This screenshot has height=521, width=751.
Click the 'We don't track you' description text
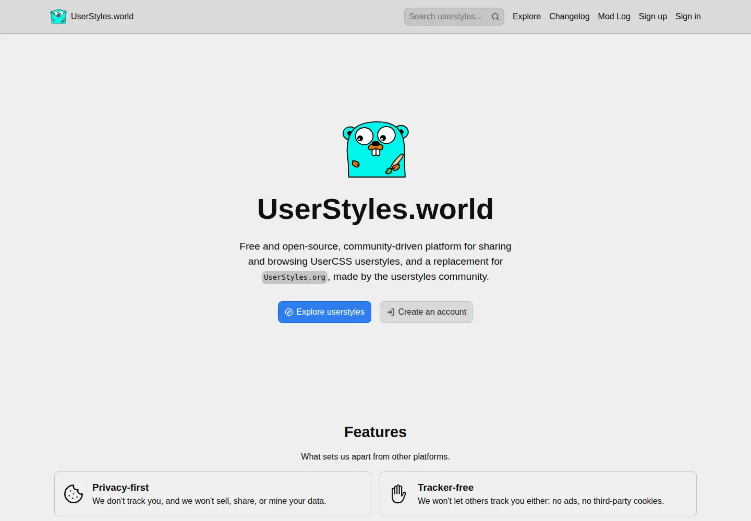point(209,501)
